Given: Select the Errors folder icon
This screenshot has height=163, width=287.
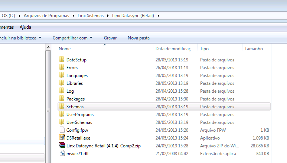Looking at the screenshot, I should tap(62, 67).
